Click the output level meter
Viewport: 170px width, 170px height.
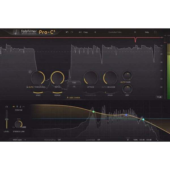[168, 68]
